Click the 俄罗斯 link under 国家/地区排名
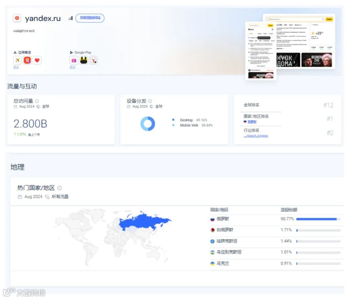The height and width of the screenshot is (299, 349). pyautogui.click(x=252, y=122)
